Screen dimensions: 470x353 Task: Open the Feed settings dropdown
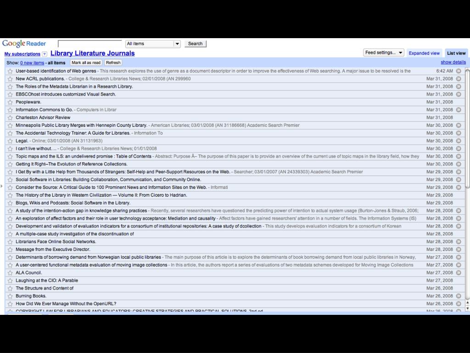(x=383, y=53)
